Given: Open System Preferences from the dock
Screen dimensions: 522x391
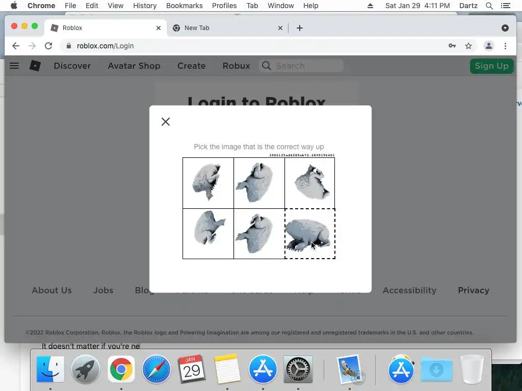Looking at the screenshot, I should [298, 369].
